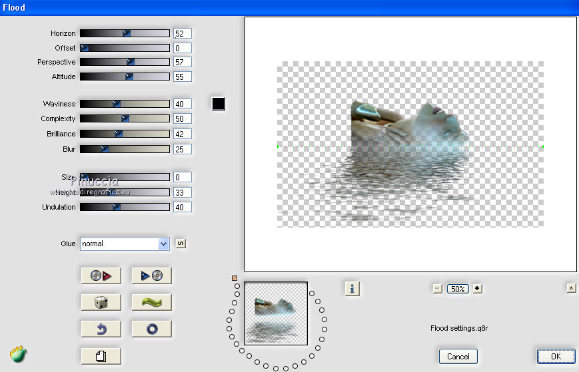579x372 pixels.
Task: Click the flaming green globe logo
Action: 18,354
